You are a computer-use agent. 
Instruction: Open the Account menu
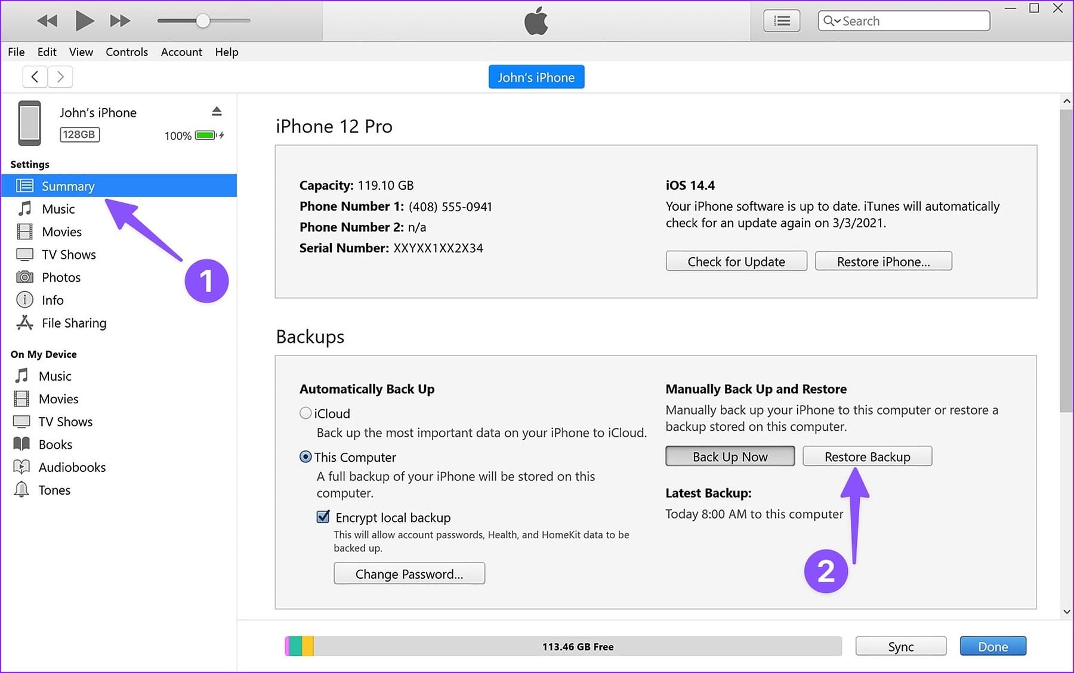tap(181, 52)
